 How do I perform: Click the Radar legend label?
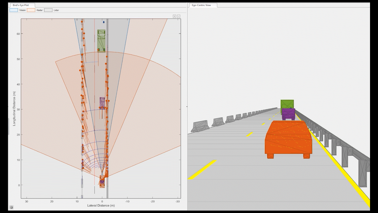(x=40, y=10)
